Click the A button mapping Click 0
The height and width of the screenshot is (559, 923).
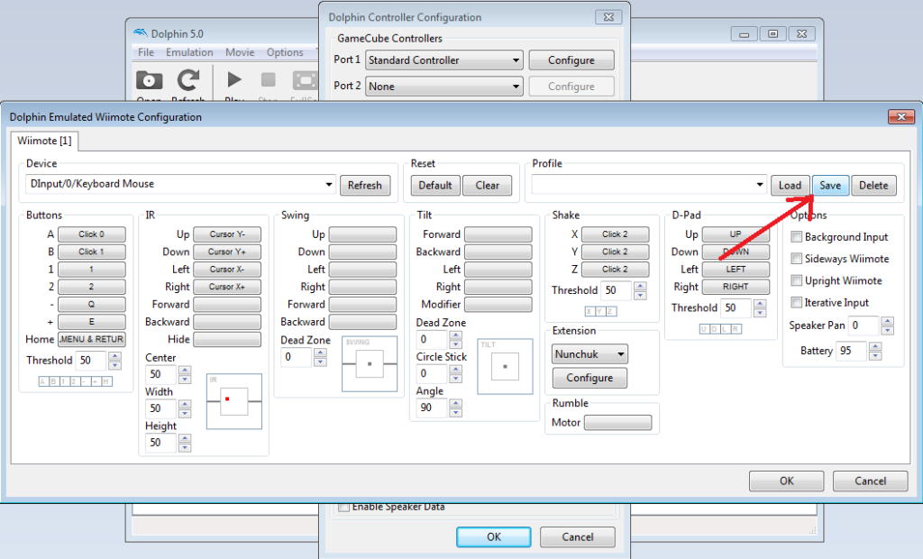tap(92, 234)
